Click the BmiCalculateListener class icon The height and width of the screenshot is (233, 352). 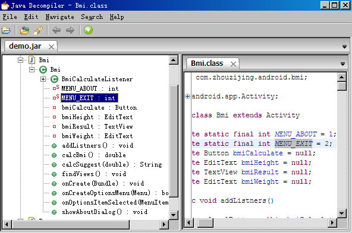(54, 79)
